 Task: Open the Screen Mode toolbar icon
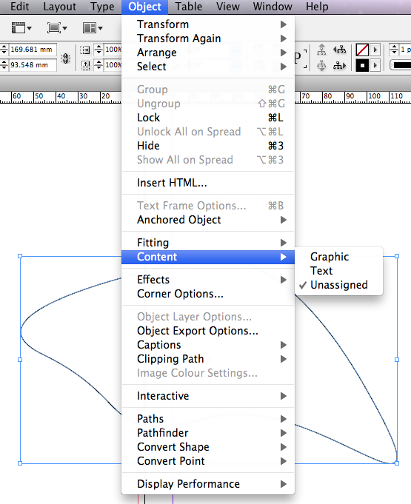click(x=57, y=28)
